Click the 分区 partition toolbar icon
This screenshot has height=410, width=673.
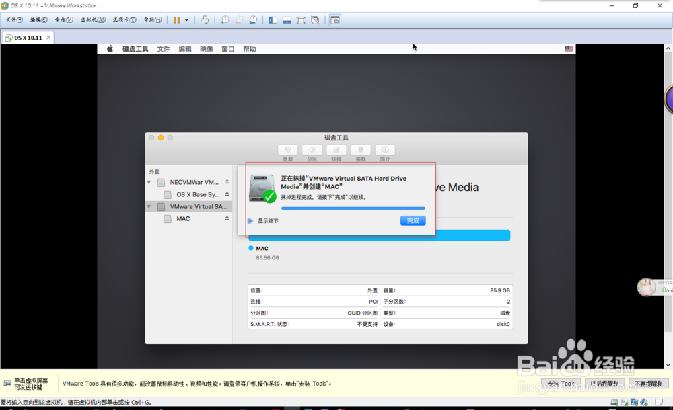(x=312, y=150)
